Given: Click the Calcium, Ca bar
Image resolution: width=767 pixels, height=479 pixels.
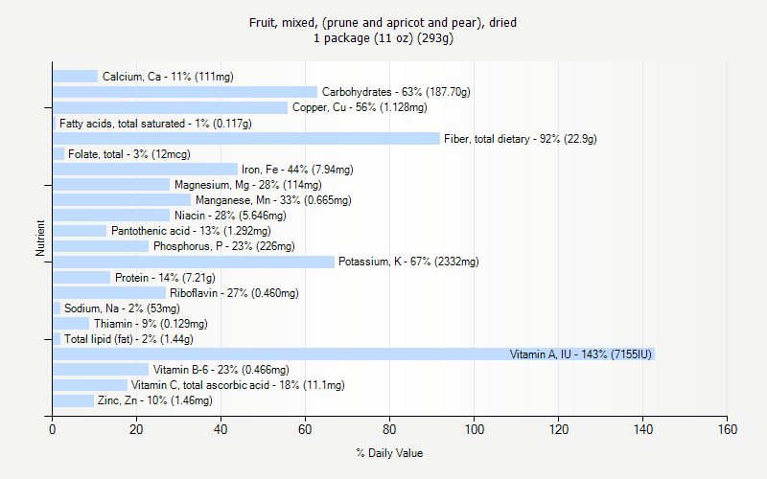Looking at the screenshot, I should [75, 77].
